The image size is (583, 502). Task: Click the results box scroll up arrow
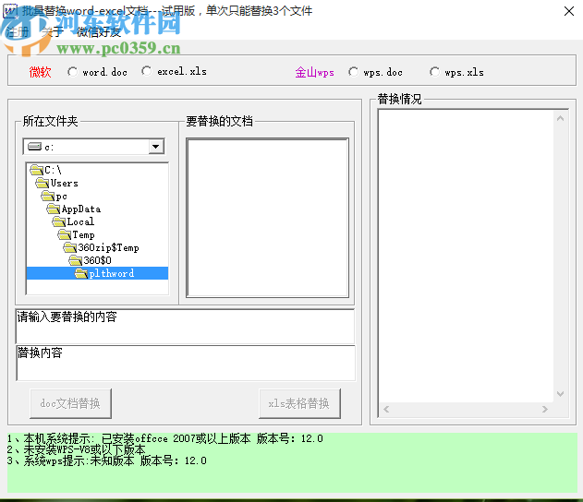pos(560,119)
